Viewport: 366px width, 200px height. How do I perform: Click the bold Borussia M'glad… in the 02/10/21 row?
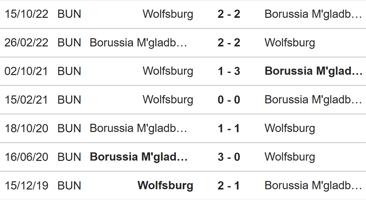pyautogui.click(x=314, y=71)
